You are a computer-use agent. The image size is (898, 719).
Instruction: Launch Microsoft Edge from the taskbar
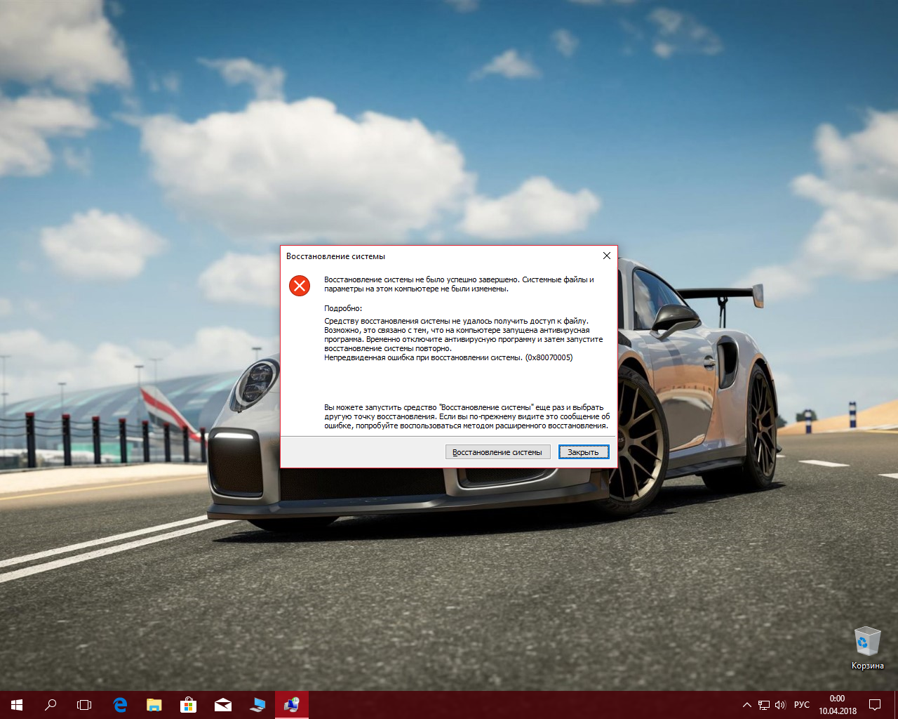pyautogui.click(x=120, y=705)
